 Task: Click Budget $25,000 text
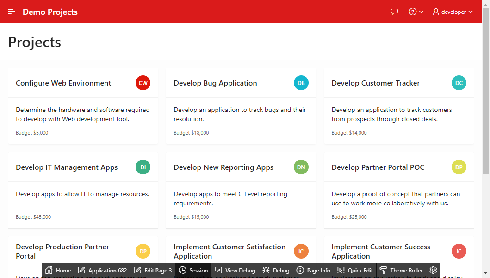(x=349, y=217)
